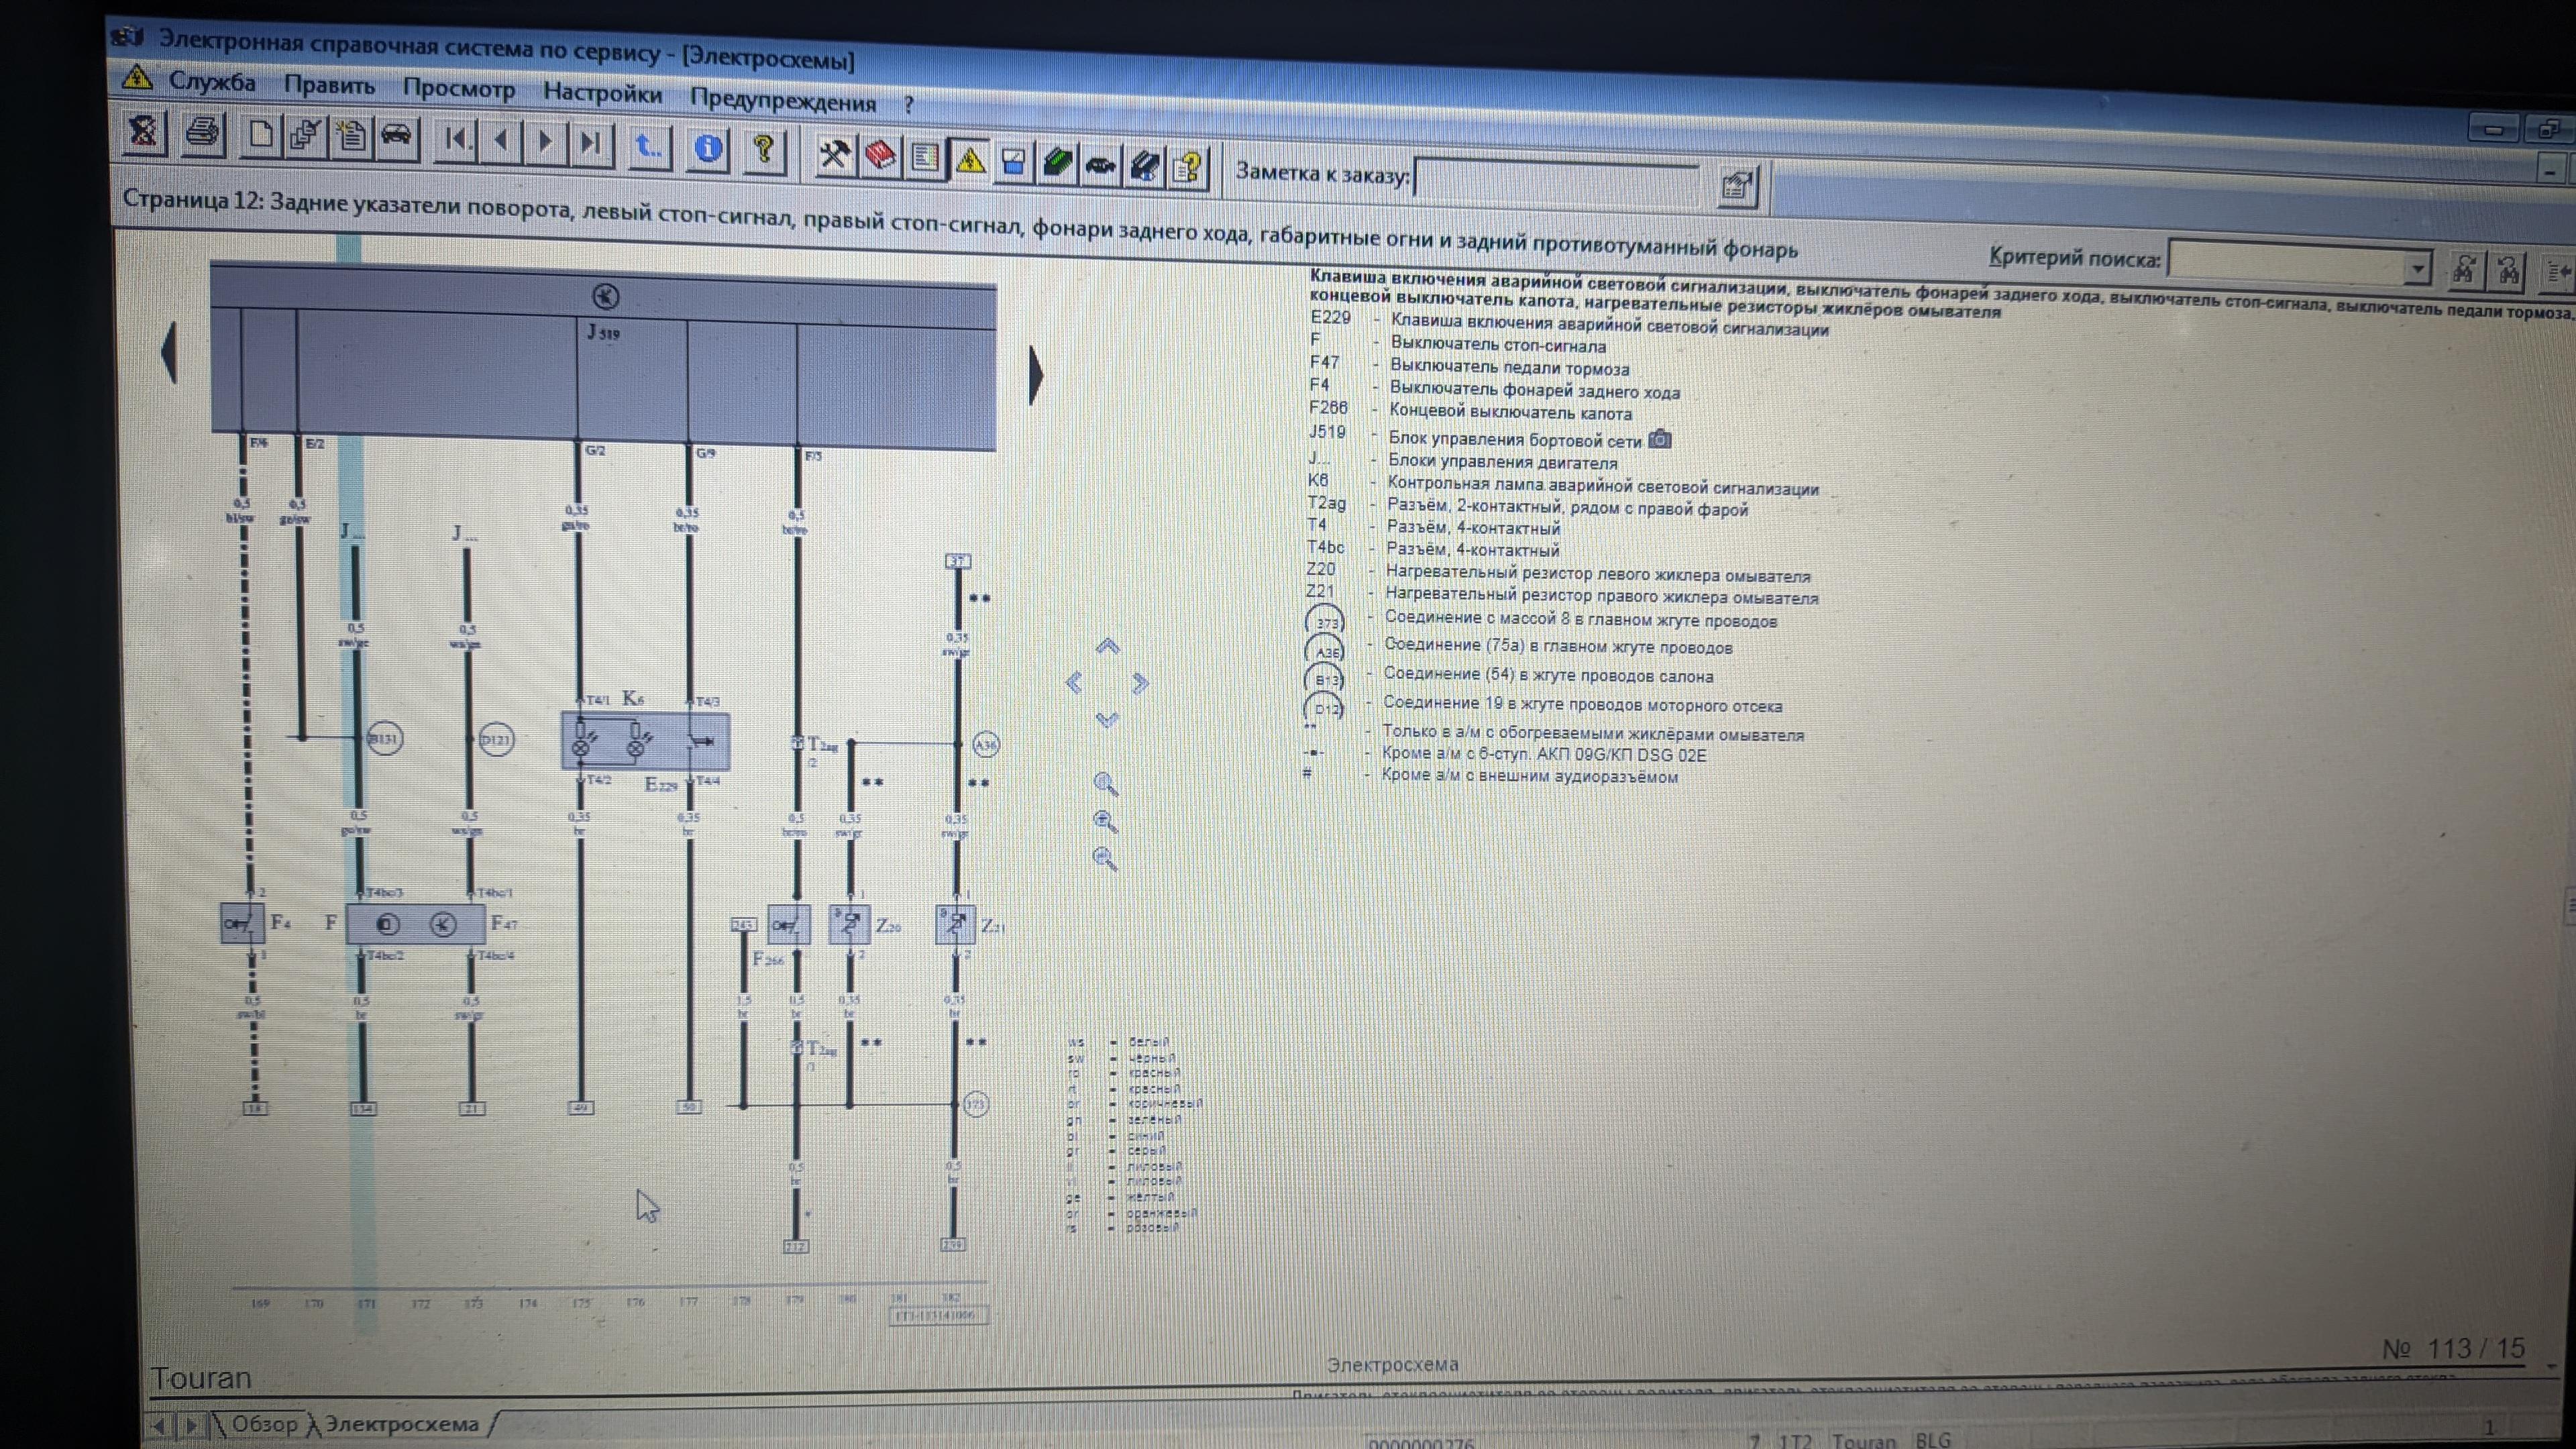This screenshot has width=2576, height=1449.
Task: Click the blue information icon
Action: click(x=708, y=149)
